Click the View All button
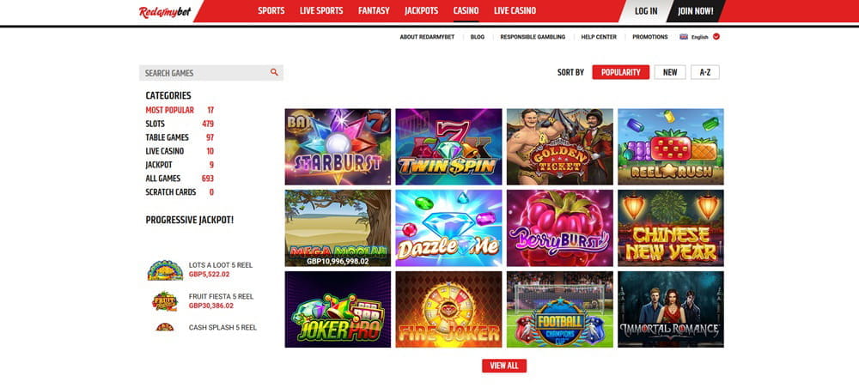The image size is (859, 388). click(x=504, y=366)
